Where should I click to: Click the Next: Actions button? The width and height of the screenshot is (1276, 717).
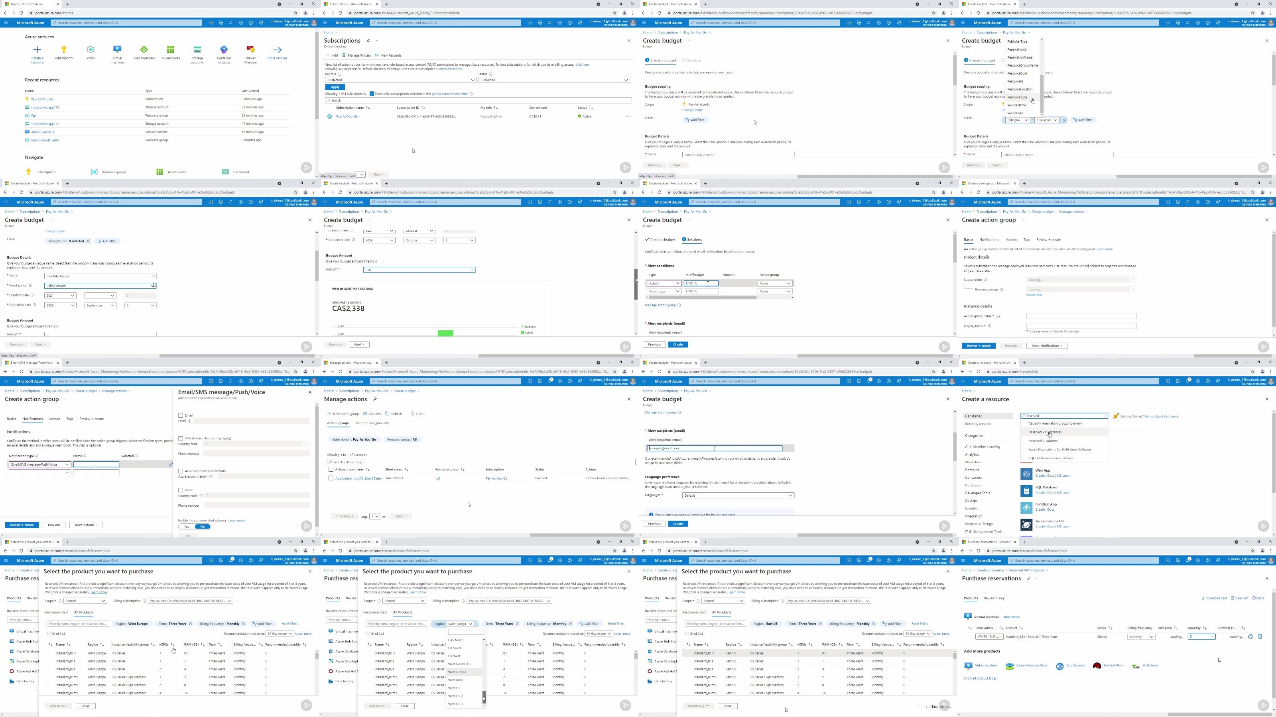[x=86, y=525]
